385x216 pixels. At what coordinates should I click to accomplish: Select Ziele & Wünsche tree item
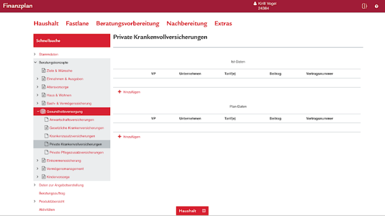(x=59, y=70)
